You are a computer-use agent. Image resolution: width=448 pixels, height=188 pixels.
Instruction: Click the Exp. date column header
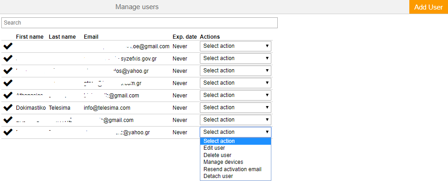184,37
